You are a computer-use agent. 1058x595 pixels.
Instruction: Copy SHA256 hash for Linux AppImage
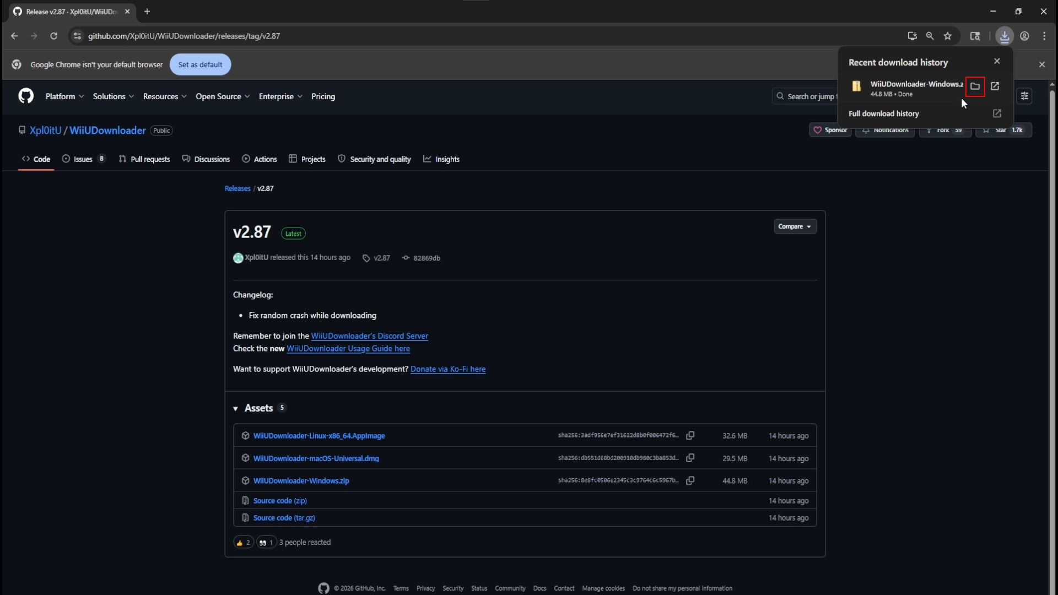(x=690, y=436)
